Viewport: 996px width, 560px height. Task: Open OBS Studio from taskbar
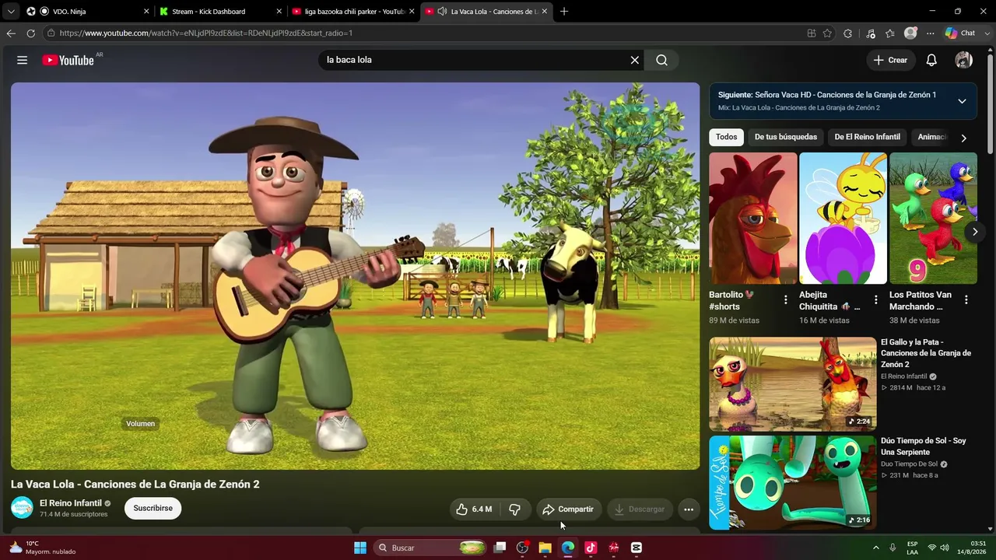click(x=522, y=548)
